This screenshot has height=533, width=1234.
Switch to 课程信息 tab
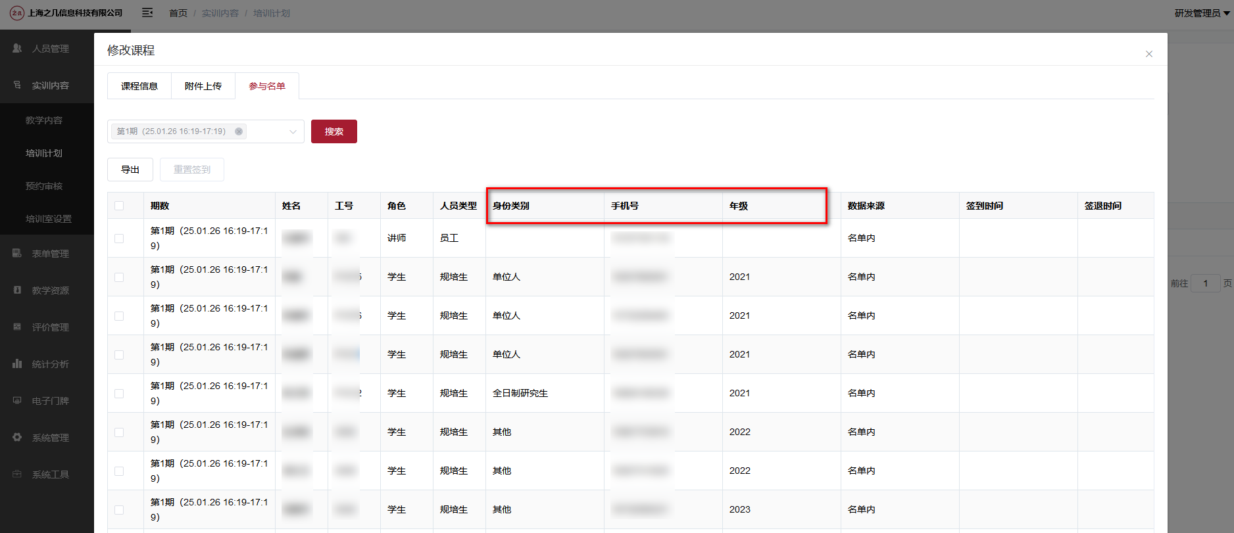[x=139, y=86]
